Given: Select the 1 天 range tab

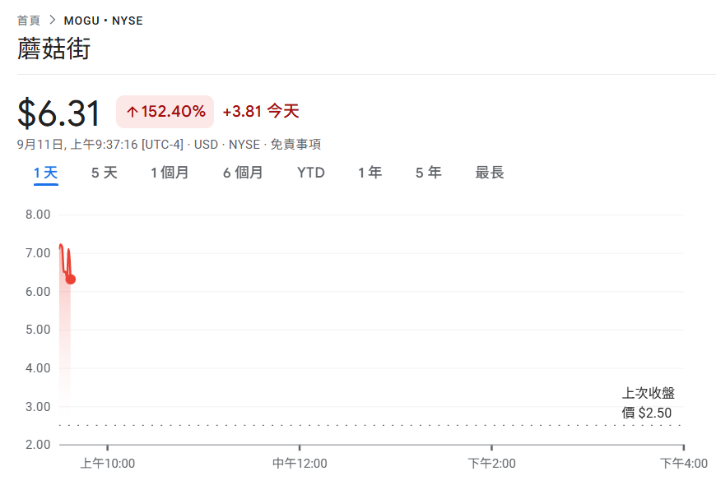Looking at the screenshot, I should pos(45,173).
